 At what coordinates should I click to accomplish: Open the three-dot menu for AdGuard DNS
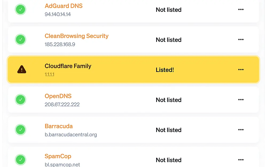coord(241,10)
